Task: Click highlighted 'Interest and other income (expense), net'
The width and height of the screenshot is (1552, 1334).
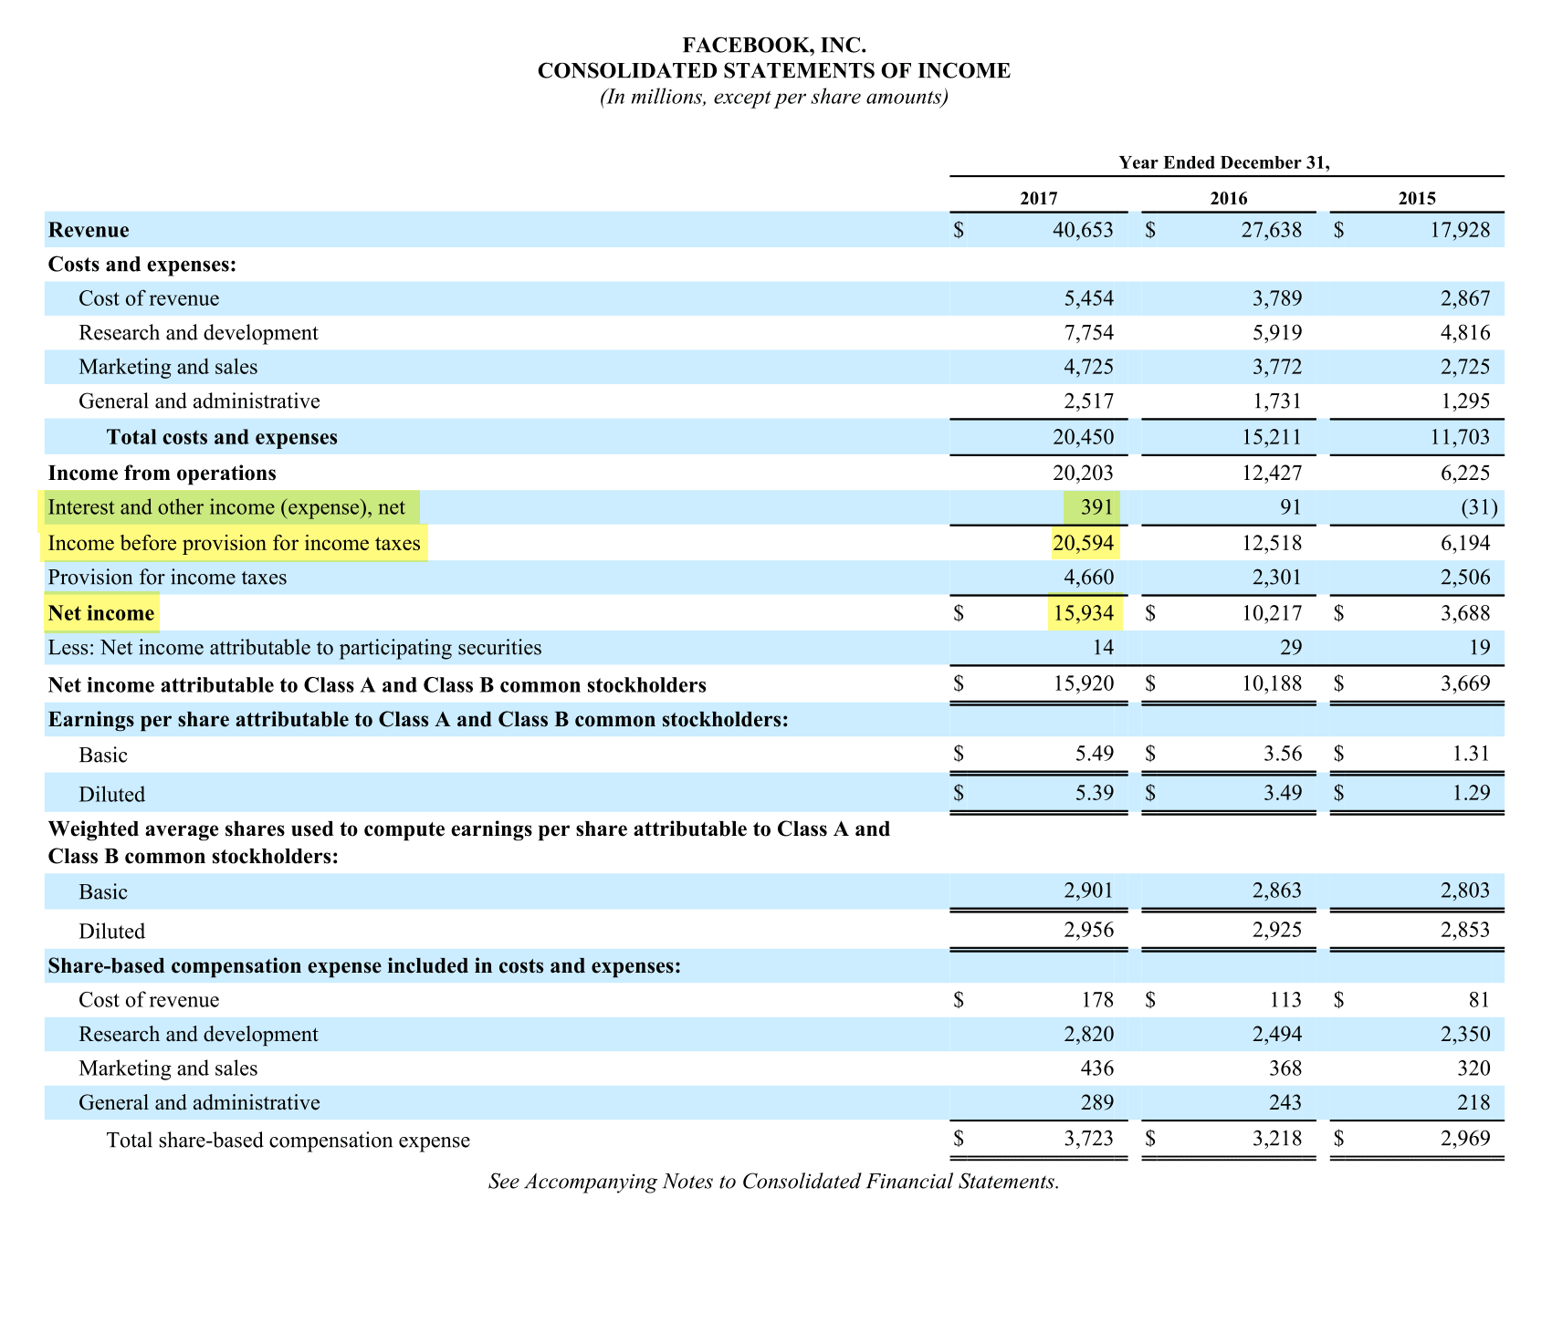Action: (226, 507)
